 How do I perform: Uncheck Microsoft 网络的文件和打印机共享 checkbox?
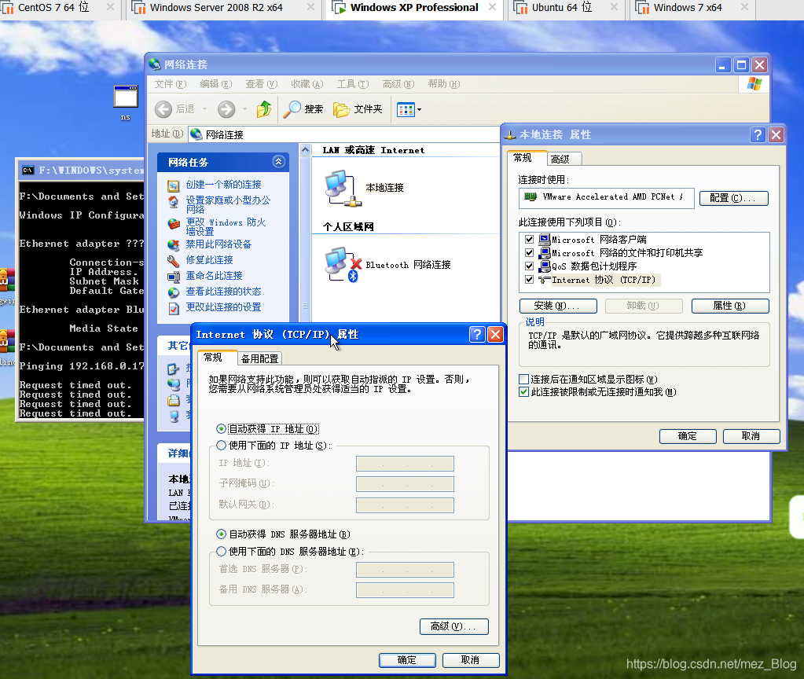click(x=529, y=253)
